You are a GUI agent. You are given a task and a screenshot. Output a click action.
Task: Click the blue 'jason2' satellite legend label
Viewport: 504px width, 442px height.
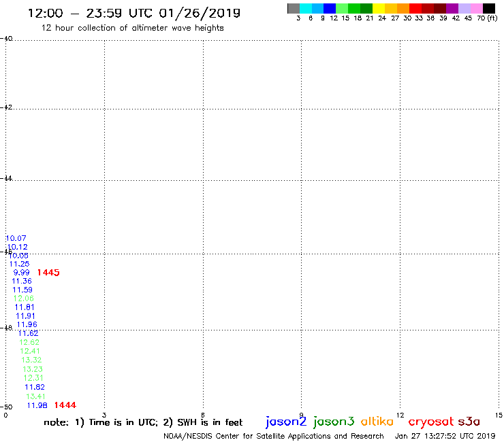286,422
